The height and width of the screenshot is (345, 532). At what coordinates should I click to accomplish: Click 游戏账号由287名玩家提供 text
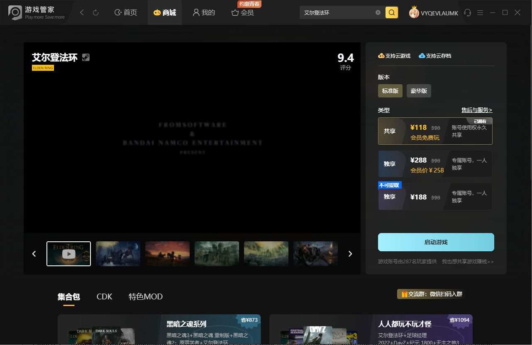coord(408,262)
